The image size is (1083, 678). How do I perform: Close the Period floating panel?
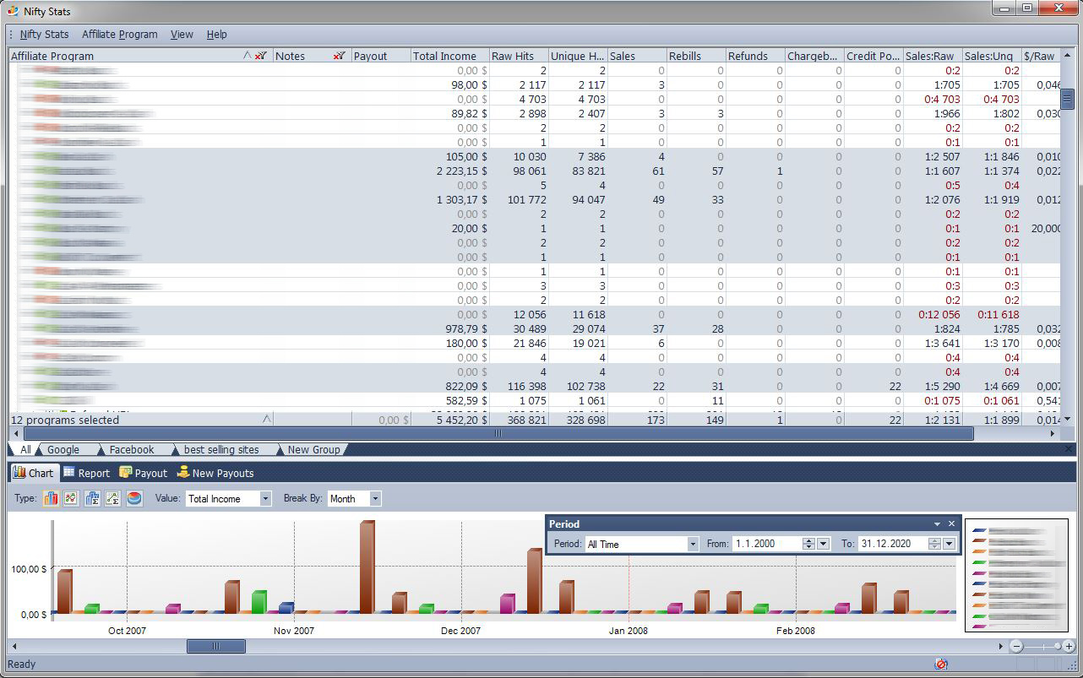point(951,523)
